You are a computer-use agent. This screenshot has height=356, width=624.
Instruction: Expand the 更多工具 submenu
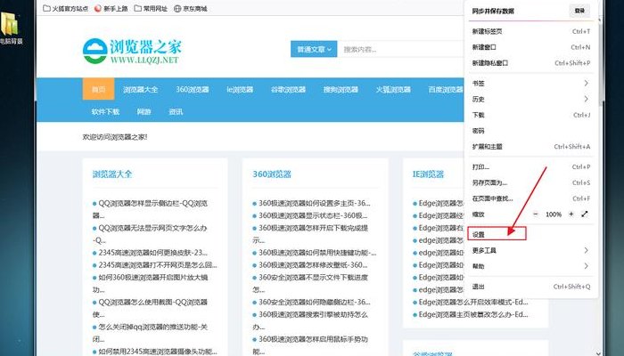(x=531, y=250)
